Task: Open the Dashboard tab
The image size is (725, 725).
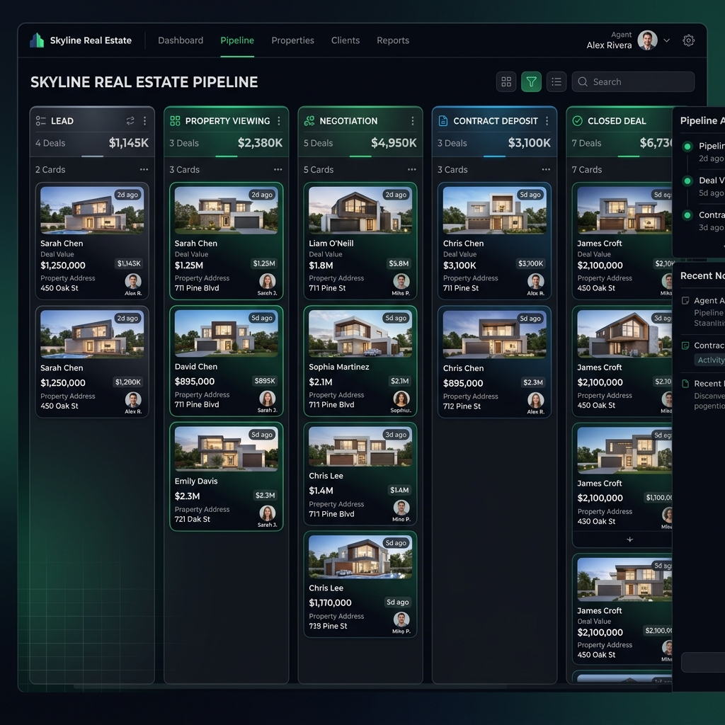Action: point(181,40)
